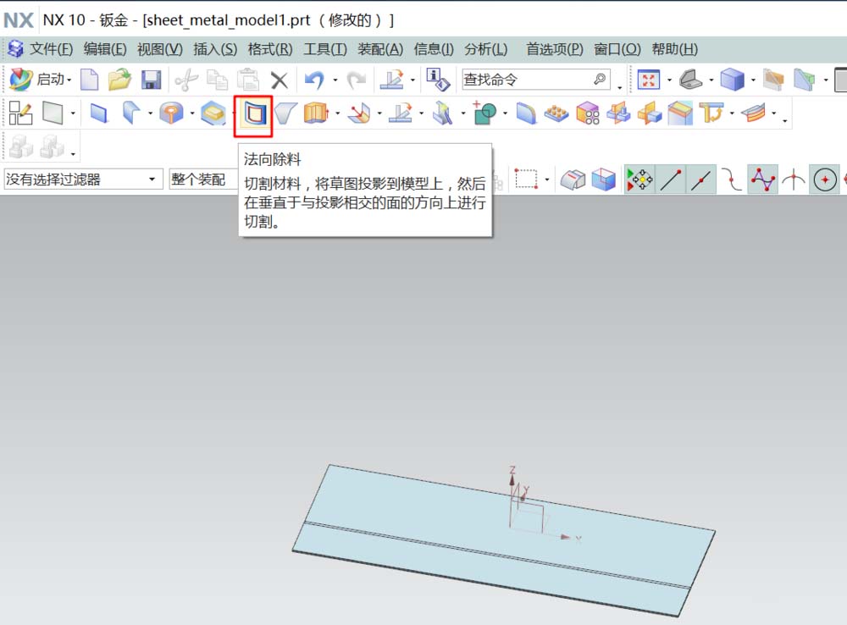Click the yellow Extrude block icon
The width and height of the screenshot is (847, 625).
213,113
